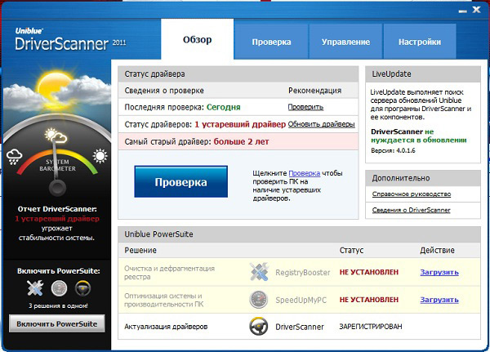
Task: Click the sidebar SpeedUpMyPC gauge icon
Action: (59, 288)
